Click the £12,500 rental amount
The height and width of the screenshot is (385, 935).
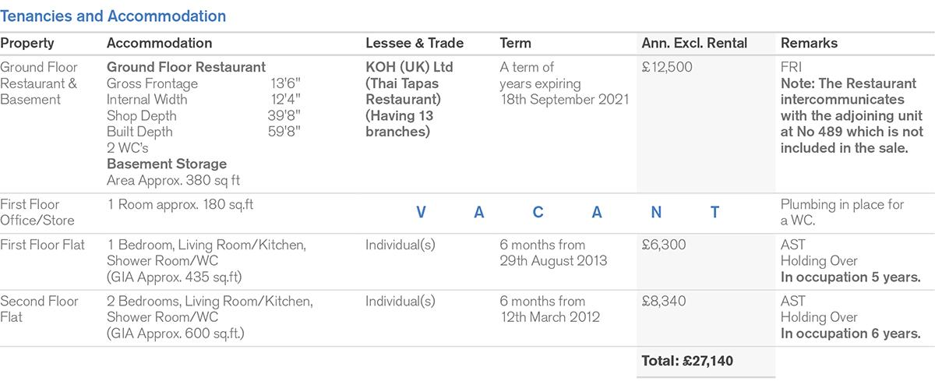pyautogui.click(x=667, y=68)
